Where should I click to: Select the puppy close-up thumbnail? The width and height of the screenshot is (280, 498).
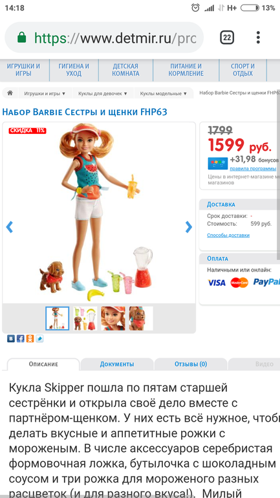[x=141, y=319]
